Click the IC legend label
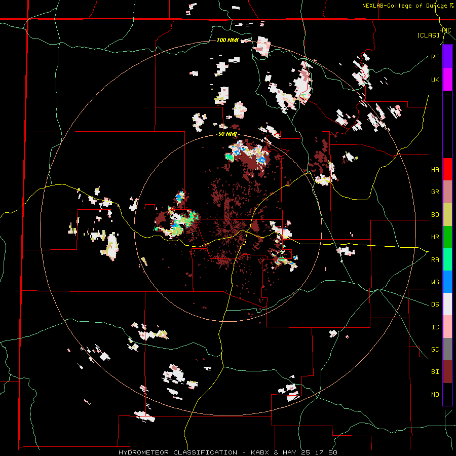Viewport: 456px width, 456px height. point(435,327)
